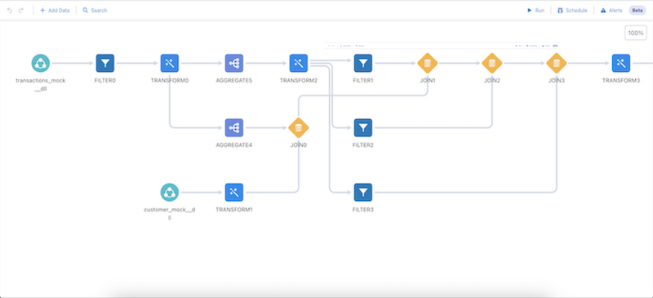The height and width of the screenshot is (298, 653).
Task: Select the TRANSFORM3 node icon
Action: click(x=621, y=64)
